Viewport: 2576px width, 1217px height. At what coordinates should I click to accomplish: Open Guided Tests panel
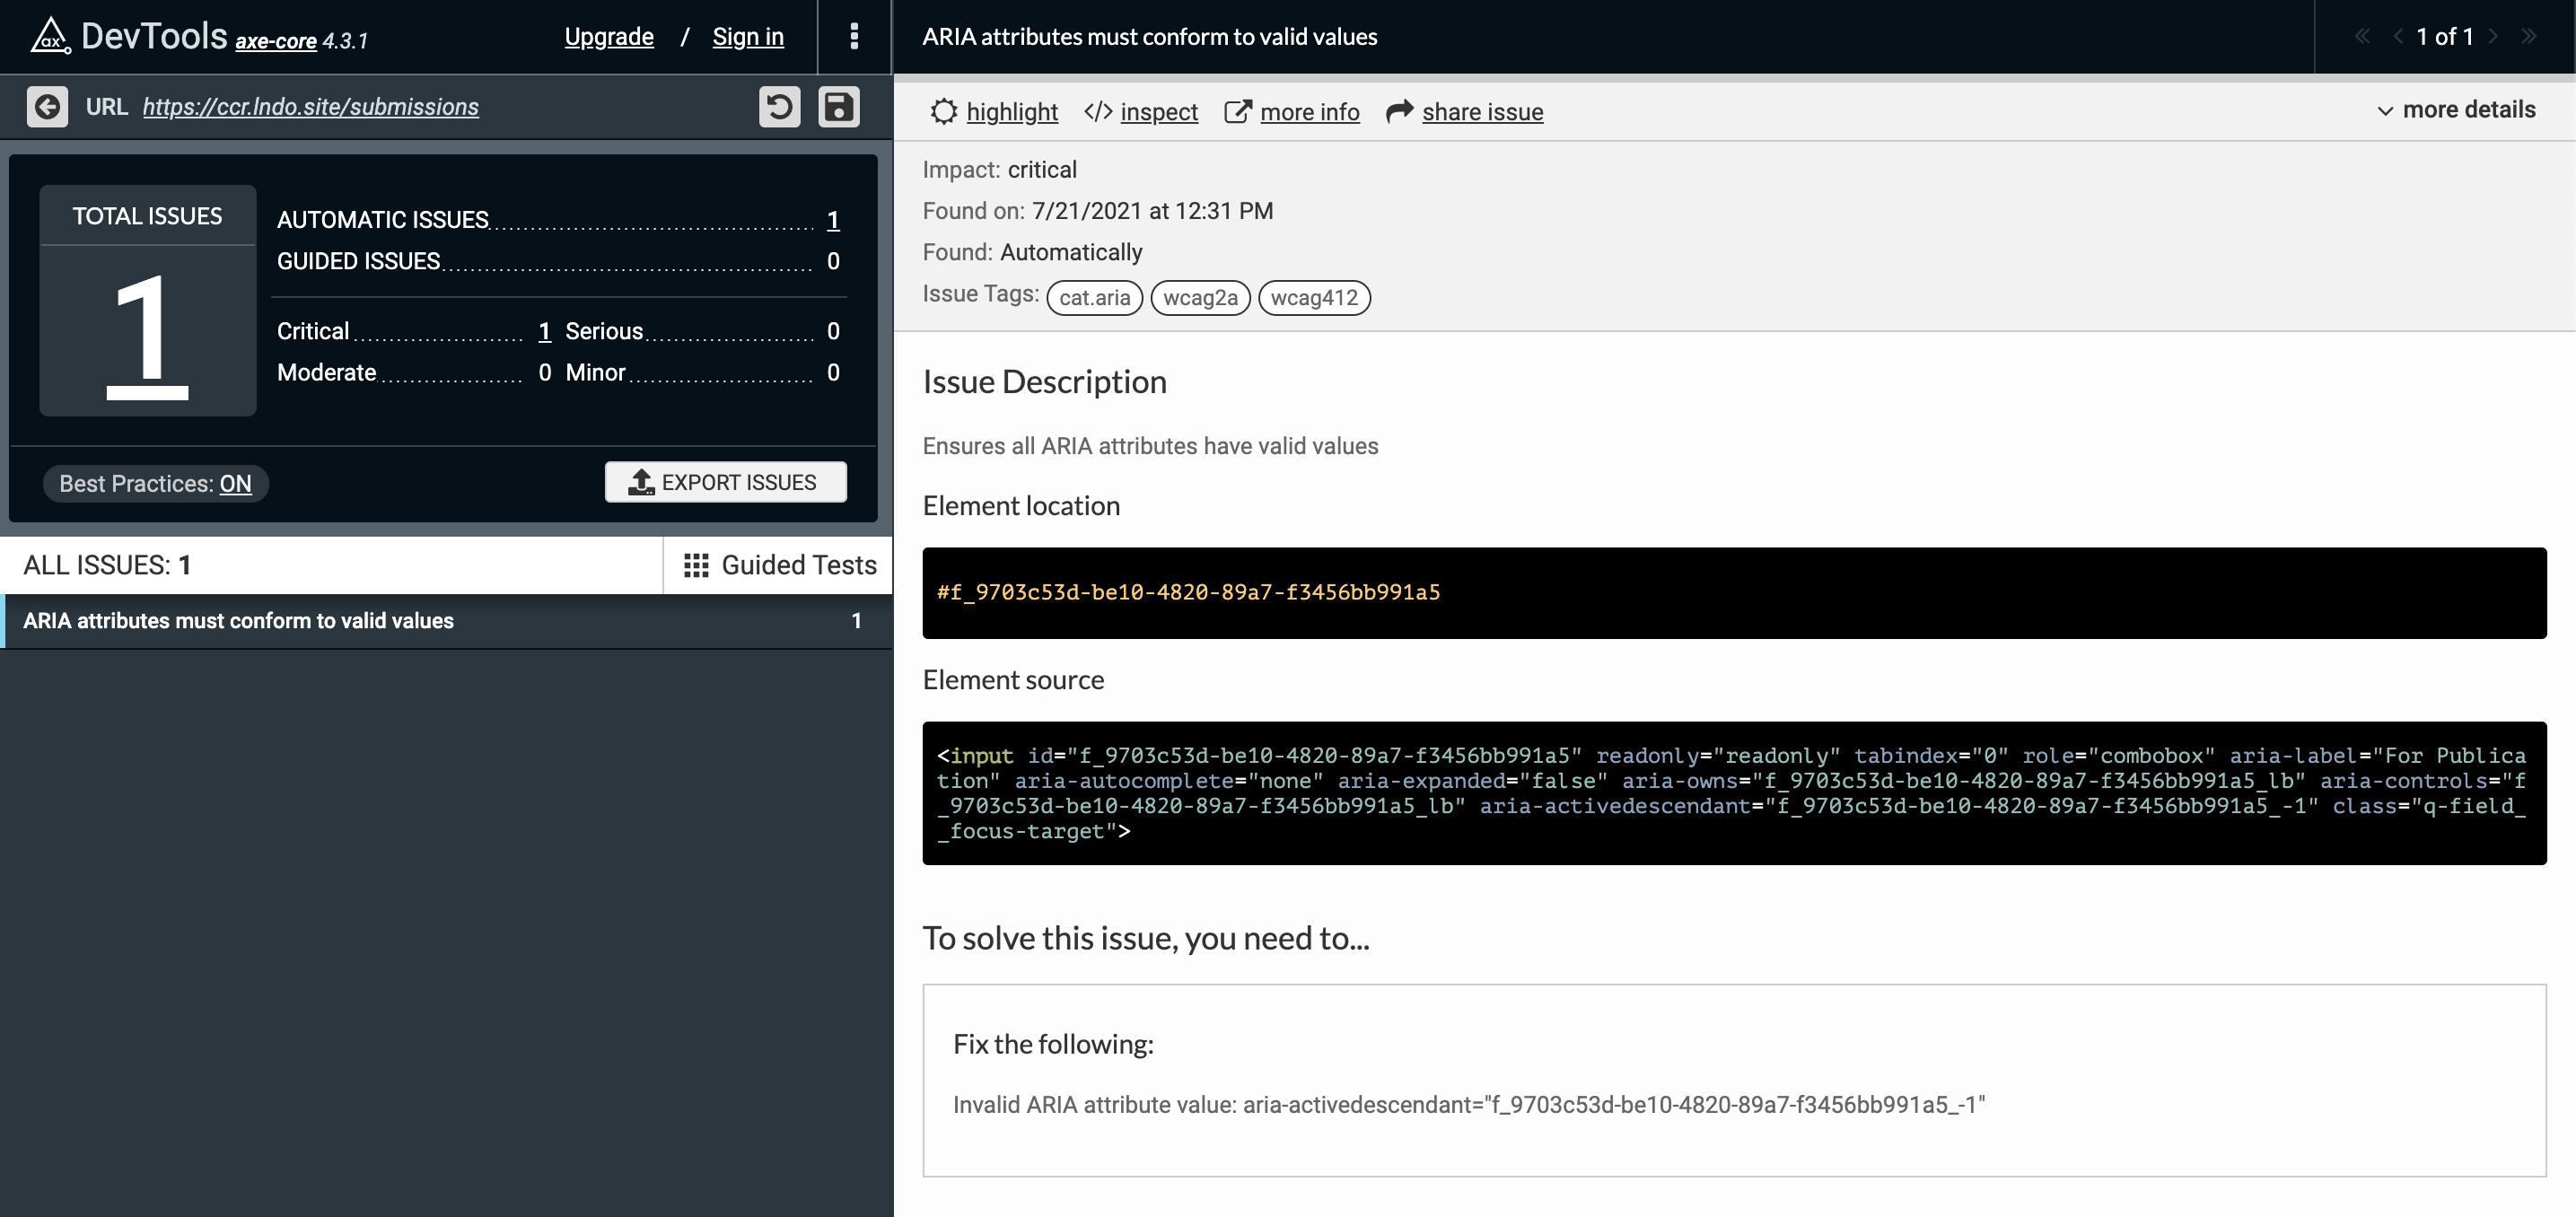779,565
